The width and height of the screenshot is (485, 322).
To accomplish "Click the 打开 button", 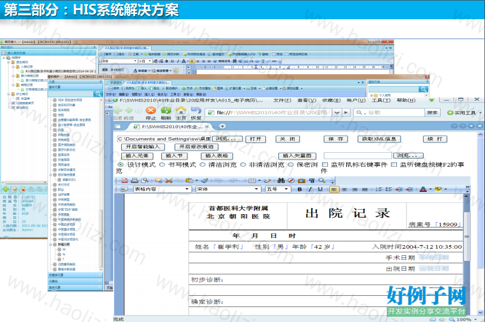I will pos(255,139).
